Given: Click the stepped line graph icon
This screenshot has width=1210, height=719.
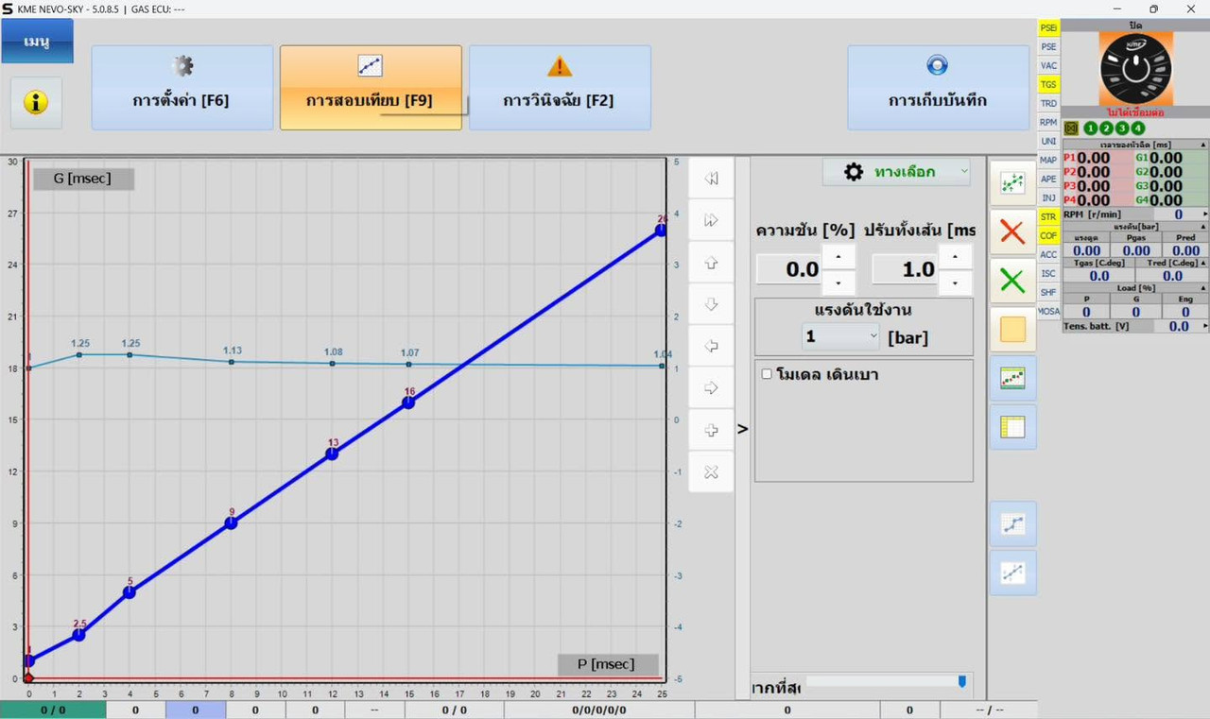Looking at the screenshot, I should point(1012,523).
